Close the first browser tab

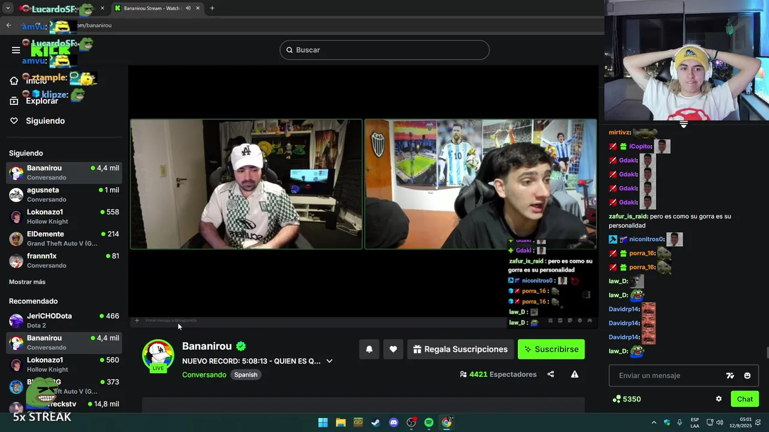click(102, 8)
